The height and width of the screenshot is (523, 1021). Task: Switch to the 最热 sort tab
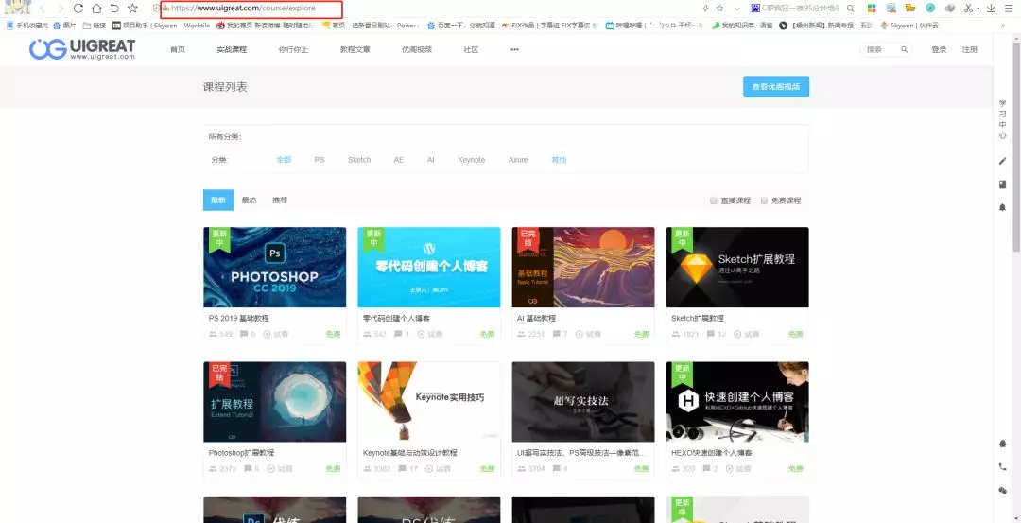click(250, 200)
